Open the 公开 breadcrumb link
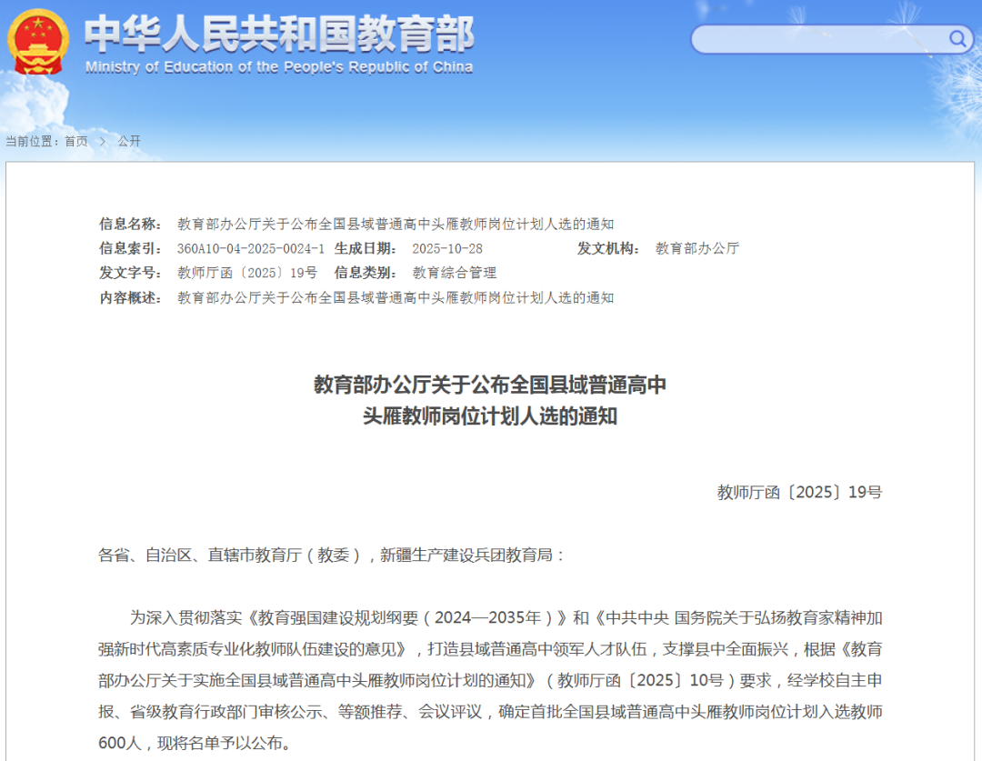The height and width of the screenshot is (761, 982). (x=129, y=141)
